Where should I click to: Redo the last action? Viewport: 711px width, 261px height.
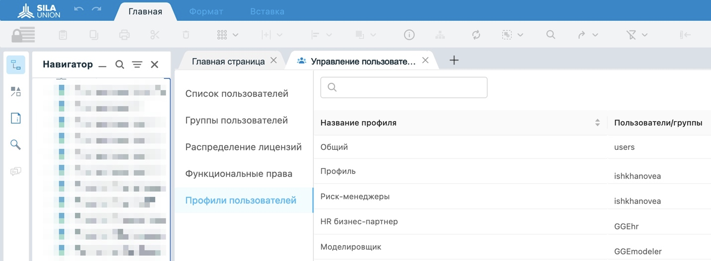(x=96, y=9)
